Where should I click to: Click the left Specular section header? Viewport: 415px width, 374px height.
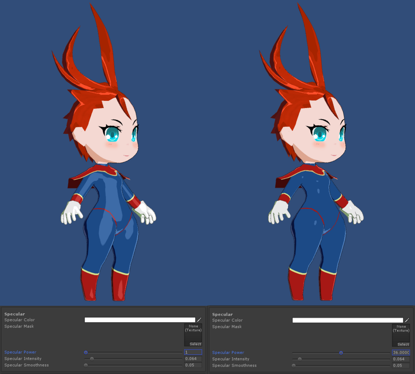point(15,314)
